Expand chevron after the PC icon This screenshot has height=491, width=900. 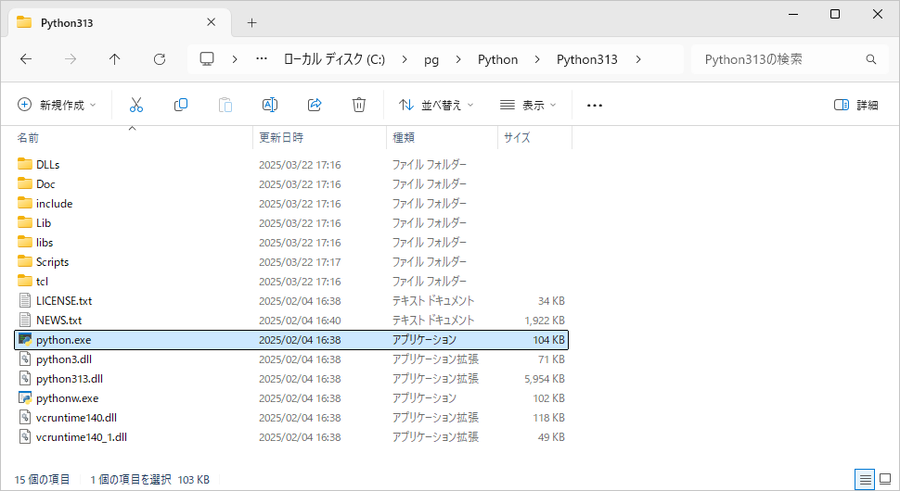pos(235,59)
